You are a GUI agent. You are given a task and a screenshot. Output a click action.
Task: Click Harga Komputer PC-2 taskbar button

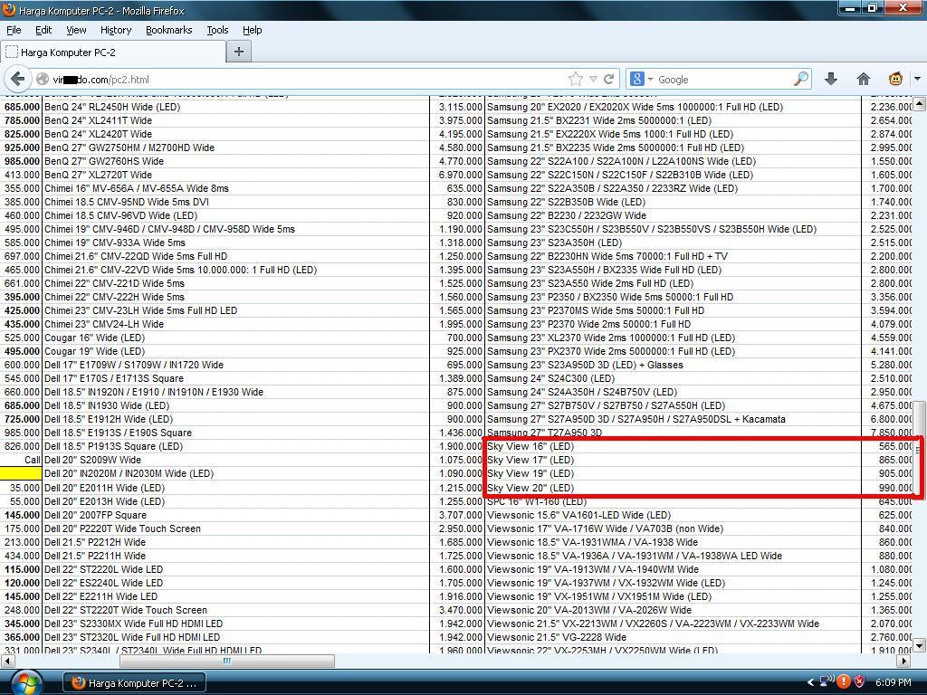coord(134,682)
